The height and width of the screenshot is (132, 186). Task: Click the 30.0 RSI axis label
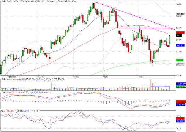pyautogui.click(x=179, y=129)
